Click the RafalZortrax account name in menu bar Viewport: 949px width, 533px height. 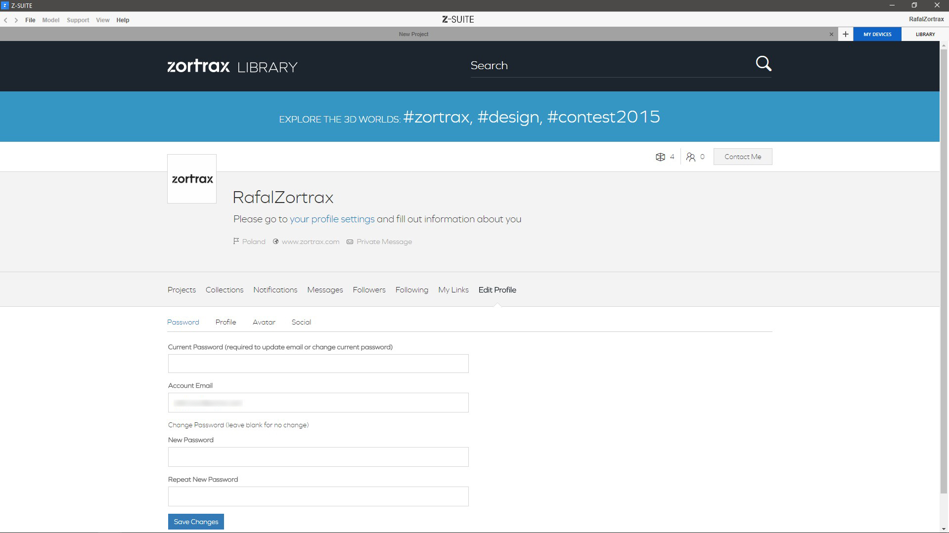926,19
